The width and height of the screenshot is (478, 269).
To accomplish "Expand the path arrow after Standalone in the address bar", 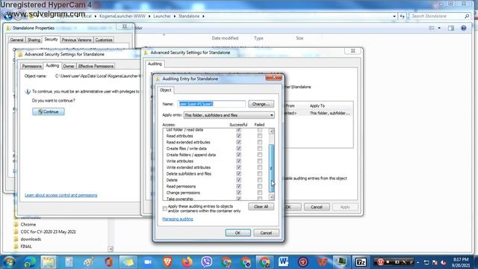I will (203, 16).
